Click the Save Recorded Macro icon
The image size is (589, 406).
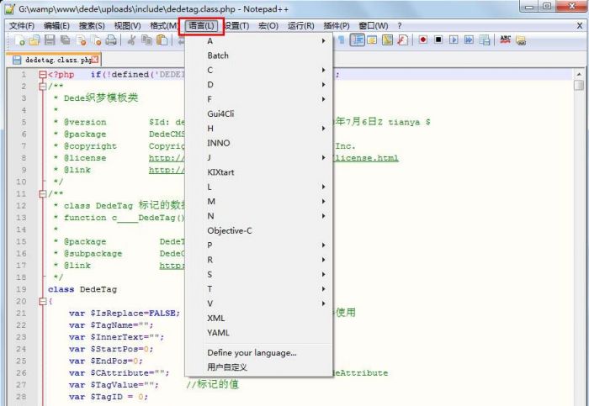[484, 40]
